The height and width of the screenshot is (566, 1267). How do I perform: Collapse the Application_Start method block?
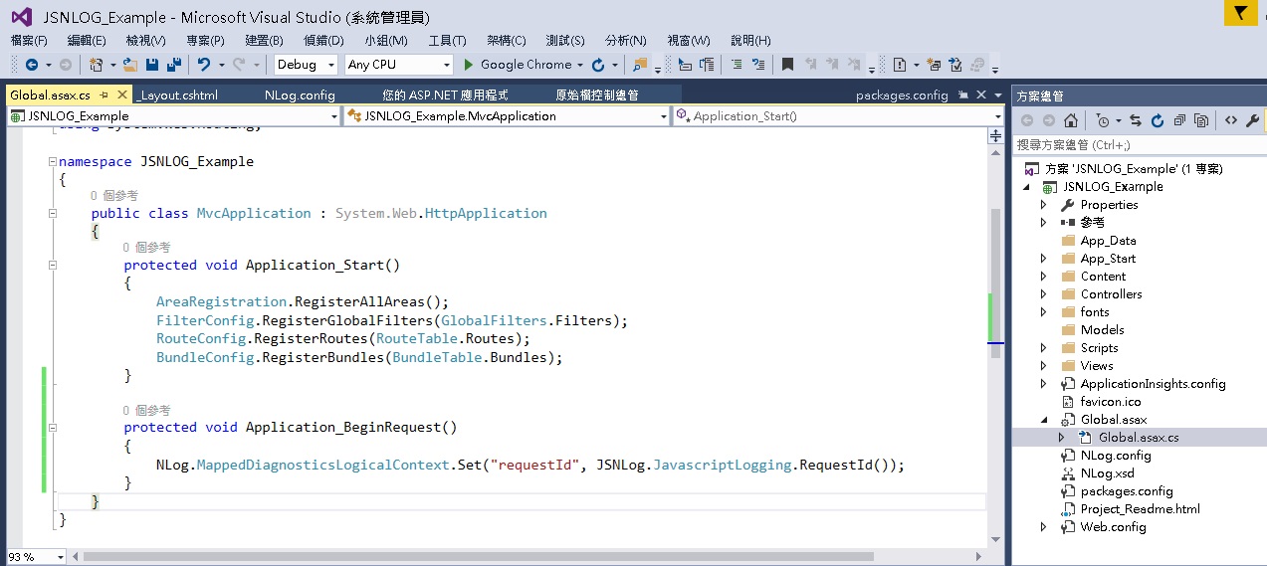(x=52, y=265)
